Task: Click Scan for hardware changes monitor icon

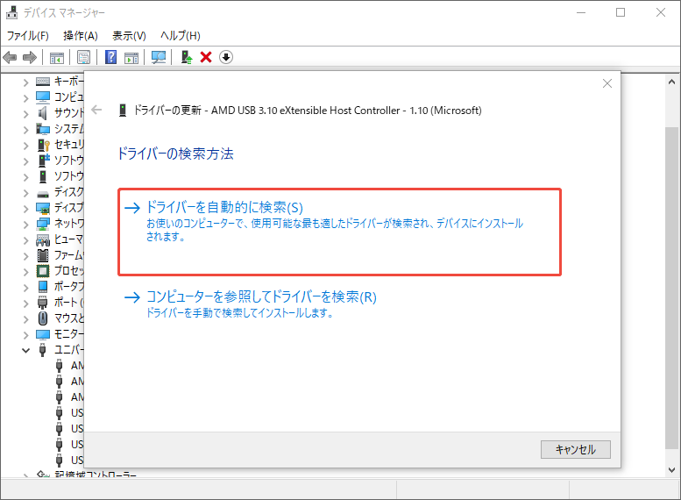Action: [159, 57]
